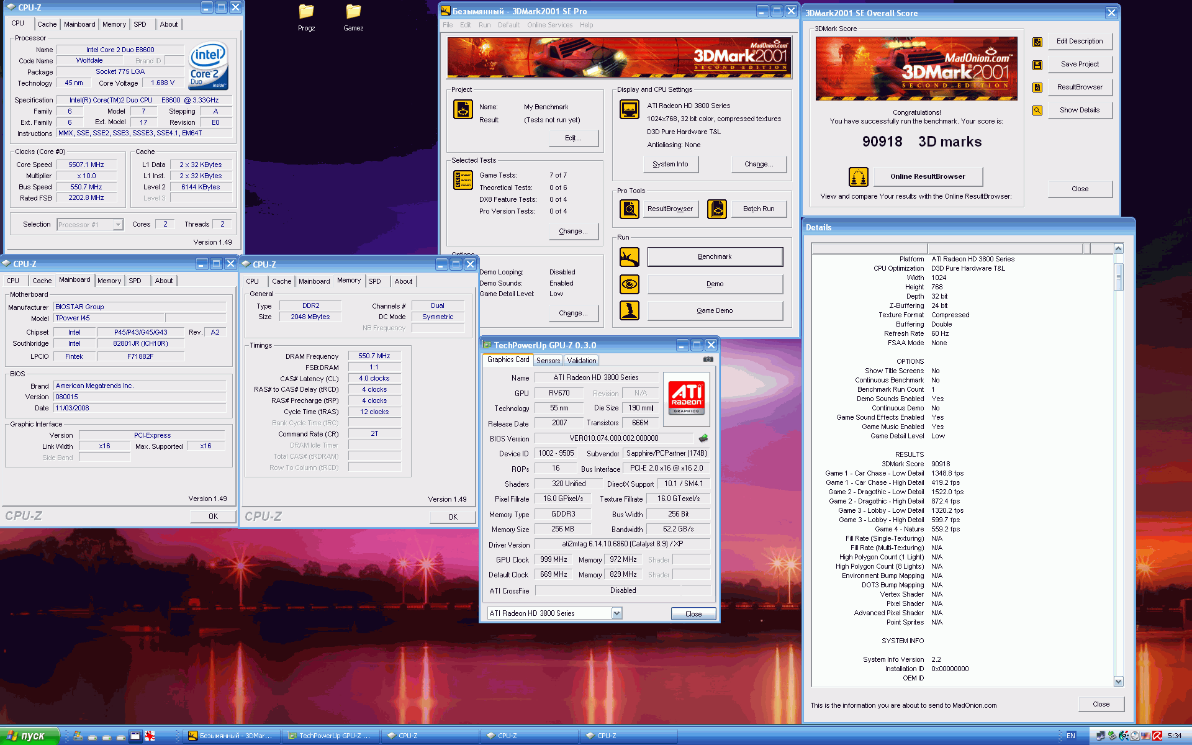Viewport: 1192px width, 745px height.
Task: Click the Benchmark run icon beside Benchmark button
Action: click(x=630, y=256)
